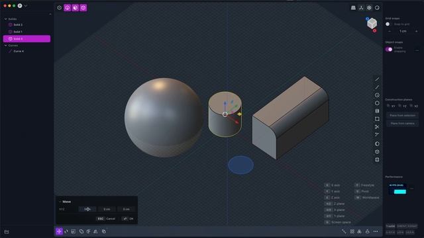This screenshot has width=424, height=238.
Task: Select the Rectangle tool
Action: click(377, 119)
